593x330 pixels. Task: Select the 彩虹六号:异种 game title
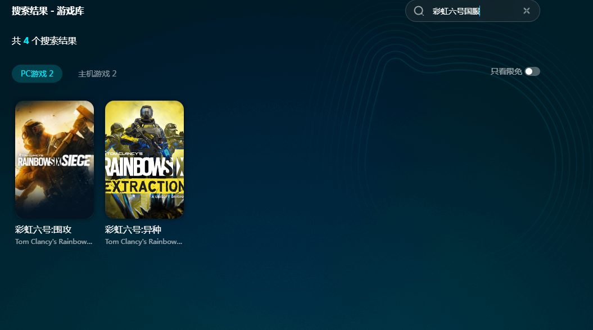pyautogui.click(x=133, y=229)
